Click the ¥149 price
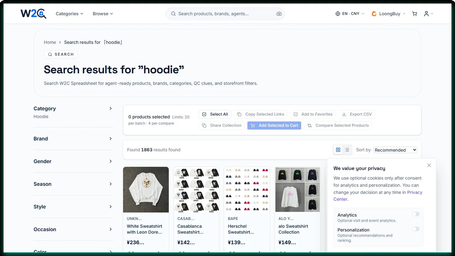This screenshot has height=256, width=455. click(x=287, y=242)
